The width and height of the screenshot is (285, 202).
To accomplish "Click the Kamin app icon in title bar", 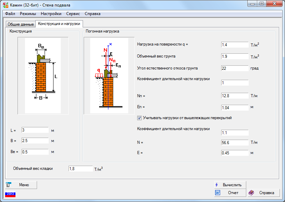I will 6,4.
